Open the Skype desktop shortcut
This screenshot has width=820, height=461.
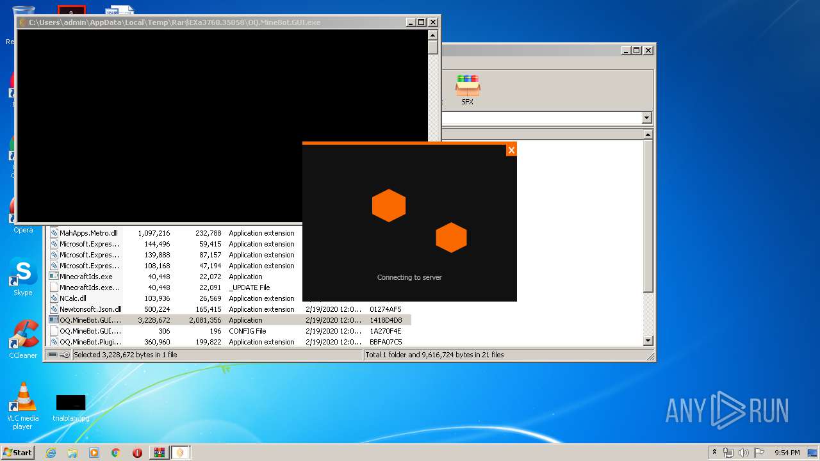23,277
